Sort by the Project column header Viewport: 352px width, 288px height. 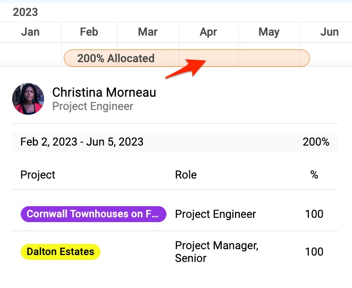38,175
